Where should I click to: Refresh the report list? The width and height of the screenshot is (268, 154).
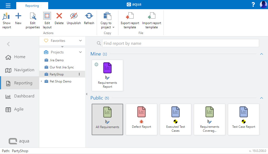89,16
